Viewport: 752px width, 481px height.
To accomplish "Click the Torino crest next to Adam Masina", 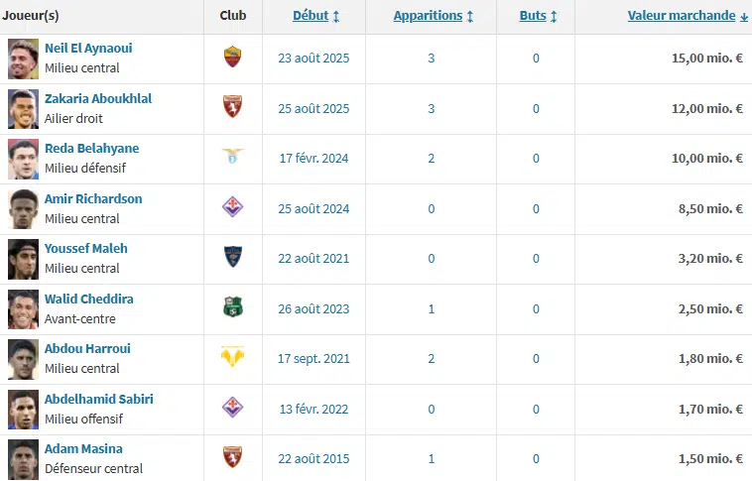I will point(232,458).
